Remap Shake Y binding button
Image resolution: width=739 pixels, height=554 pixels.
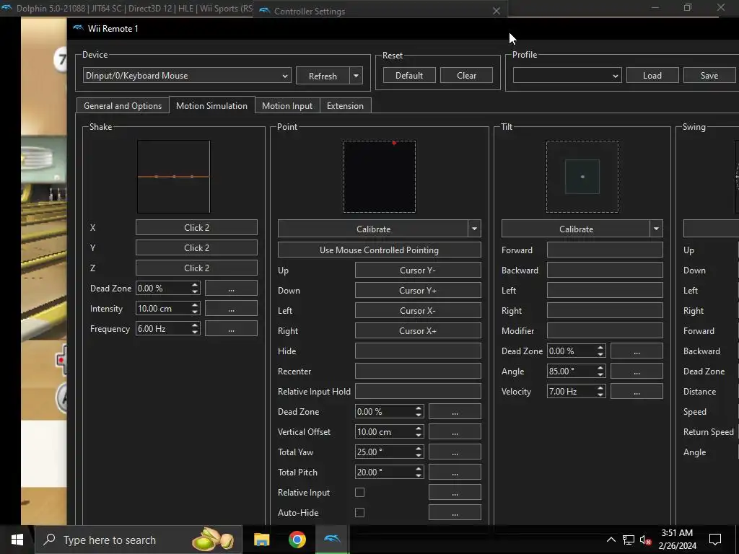tap(196, 248)
